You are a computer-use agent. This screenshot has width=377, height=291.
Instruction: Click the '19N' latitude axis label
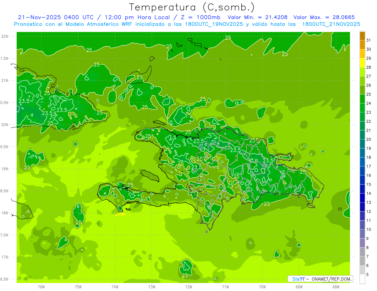[x=4, y=169]
